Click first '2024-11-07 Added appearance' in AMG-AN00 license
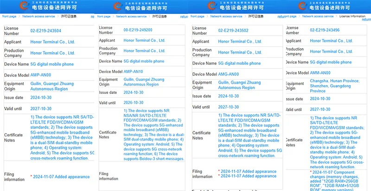The image size is (371, 191). click(249, 172)
